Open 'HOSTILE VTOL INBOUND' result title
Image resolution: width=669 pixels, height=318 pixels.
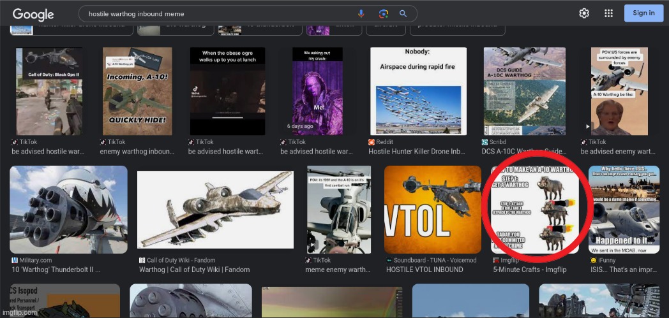tap(425, 270)
